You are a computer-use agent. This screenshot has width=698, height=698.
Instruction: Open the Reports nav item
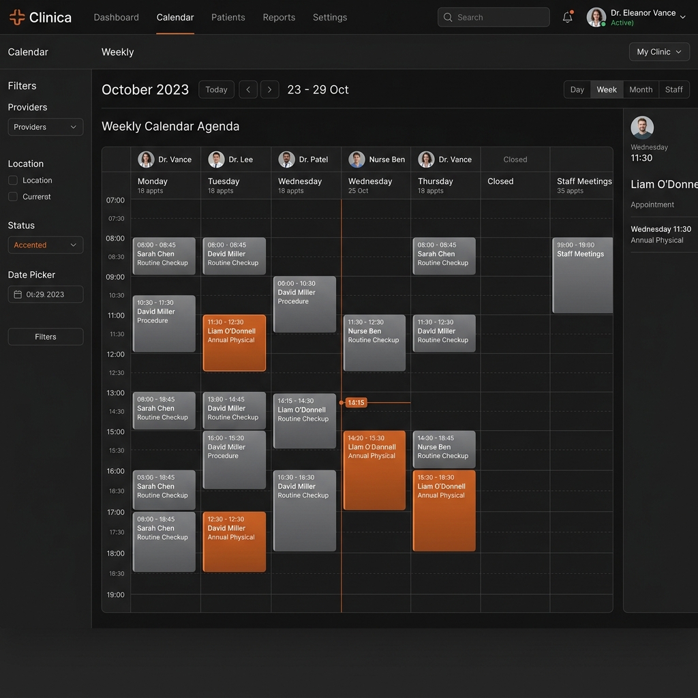(279, 17)
